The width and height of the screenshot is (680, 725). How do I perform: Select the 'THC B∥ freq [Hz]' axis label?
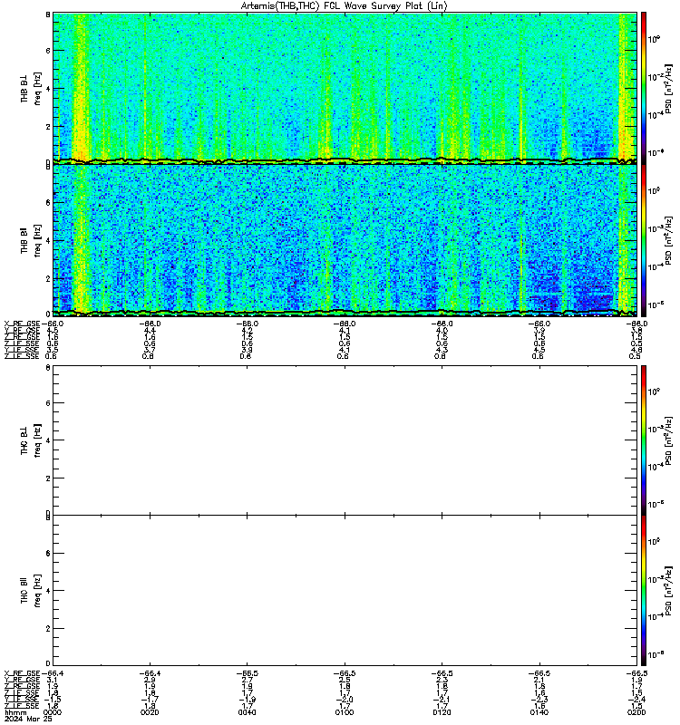[x=31, y=591]
